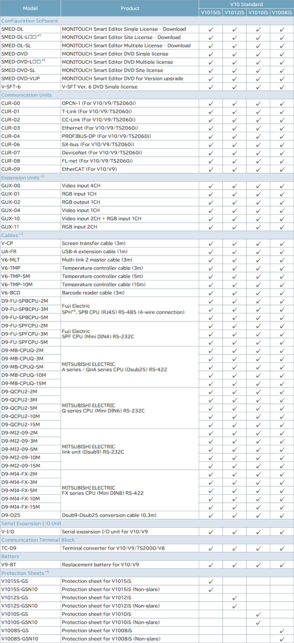
Task: Click the Communication Units section heading
Action: coord(26,95)
